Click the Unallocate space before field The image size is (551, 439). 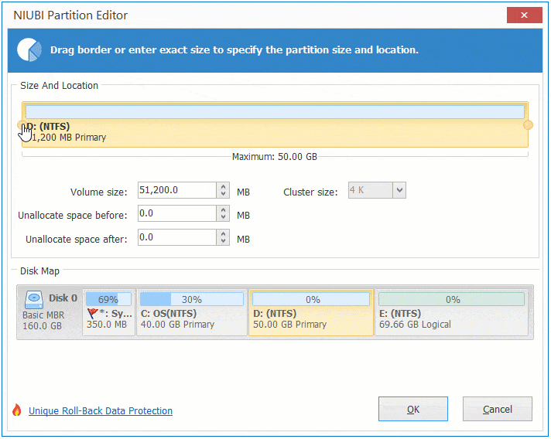[176, 214]
